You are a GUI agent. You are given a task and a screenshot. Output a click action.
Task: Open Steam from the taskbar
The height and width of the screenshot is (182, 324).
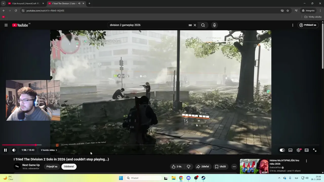(x=203, y=178)
